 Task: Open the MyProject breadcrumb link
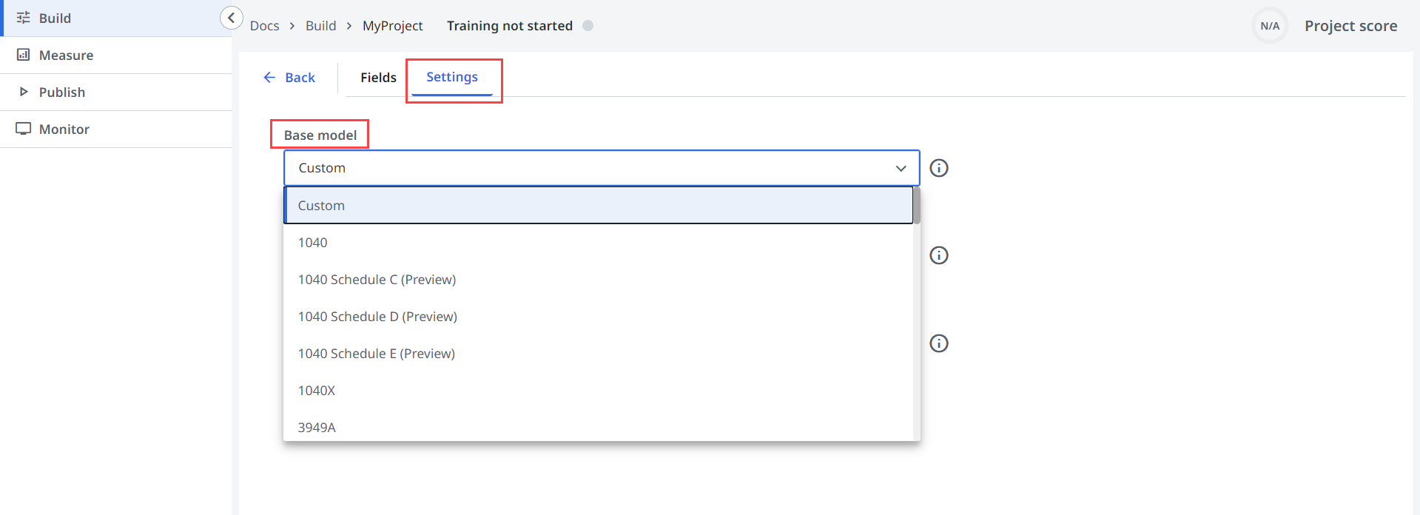click(x=392, y=26)
